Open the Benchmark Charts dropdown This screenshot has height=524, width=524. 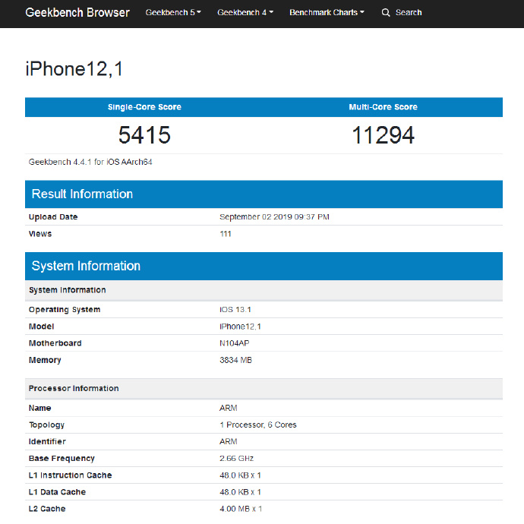coord(327,13)
